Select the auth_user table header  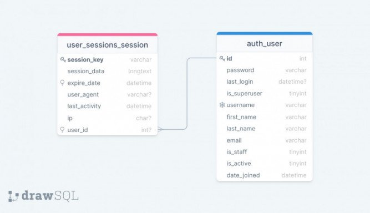pos(265,44)
